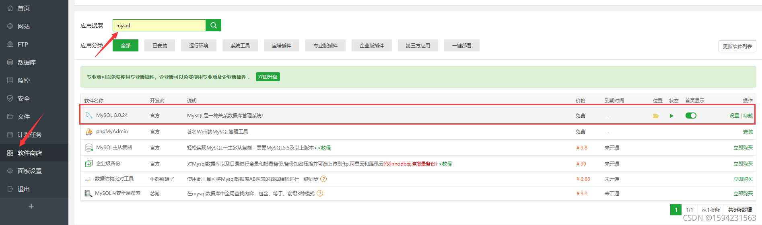Click the ¥8.88 price
The width and height of the screenshot is (762, 225).
(x=583, y=179)
